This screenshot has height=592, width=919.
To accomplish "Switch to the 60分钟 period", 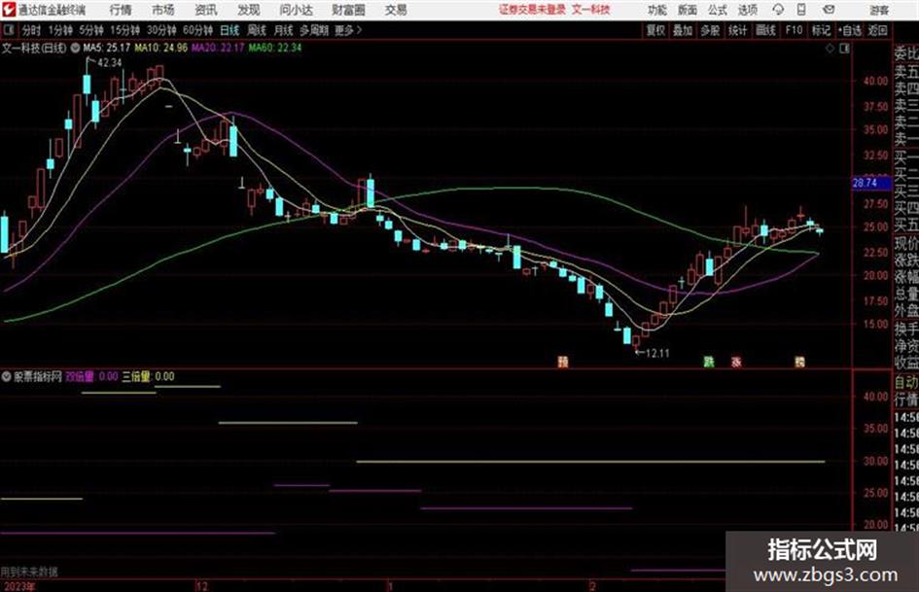I will coord(197,30).
